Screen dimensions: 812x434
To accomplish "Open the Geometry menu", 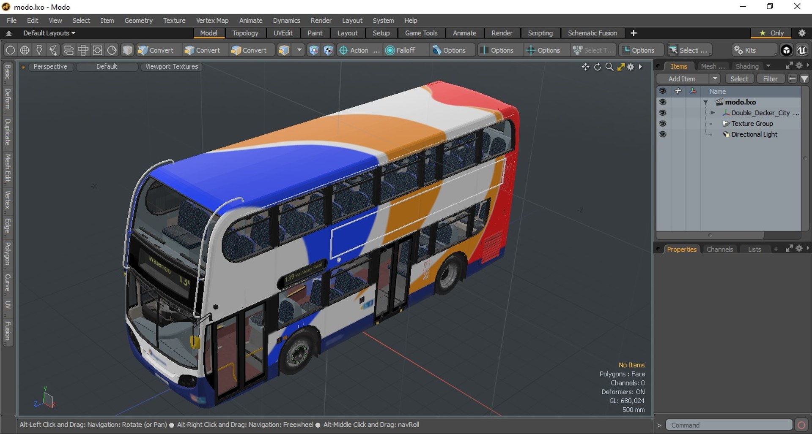I will click(x=138, y=20).
